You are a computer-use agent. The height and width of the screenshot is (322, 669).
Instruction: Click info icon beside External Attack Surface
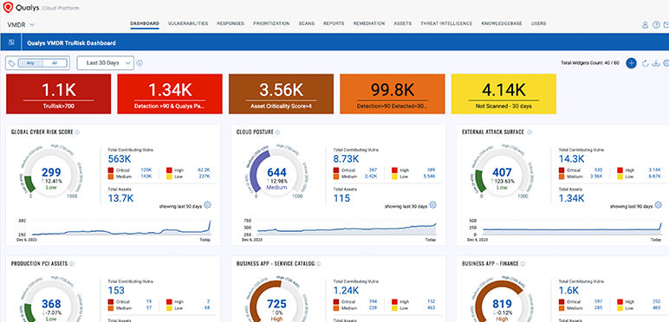(529, 132)
